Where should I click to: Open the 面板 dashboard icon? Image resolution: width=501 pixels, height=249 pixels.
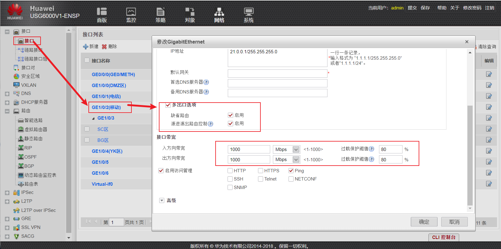click(x=102, y=12)
